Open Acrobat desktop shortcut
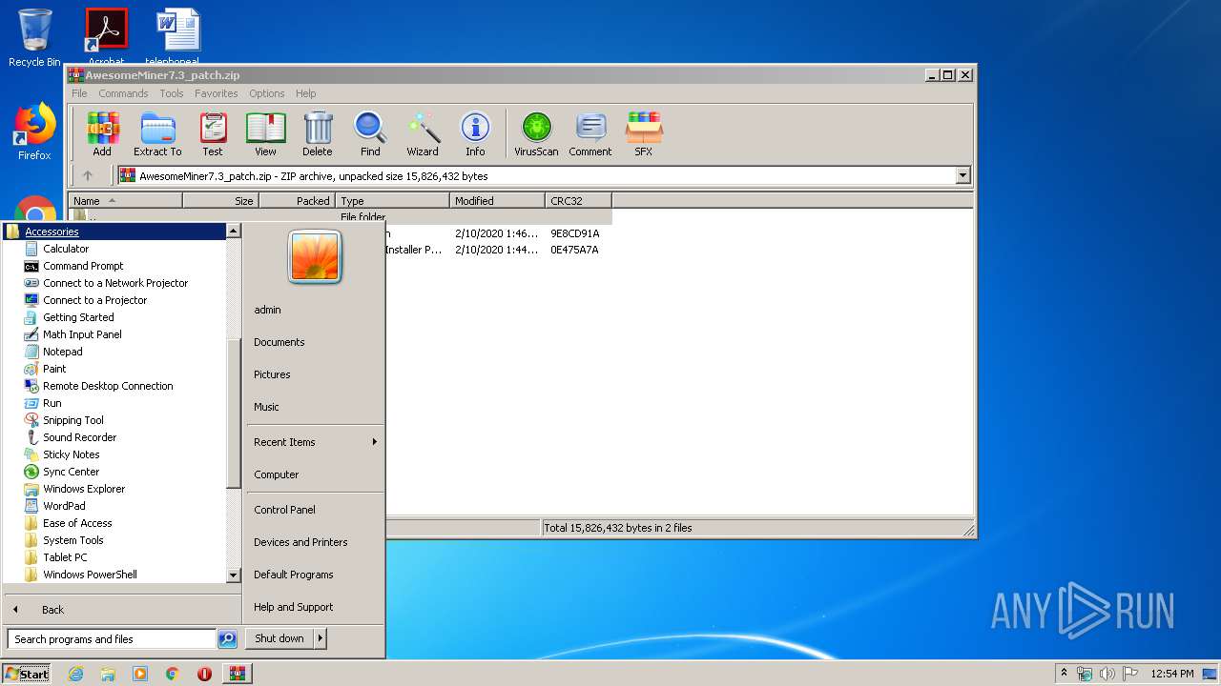This screenshot has height=686, width=1221. click(106, 36)
